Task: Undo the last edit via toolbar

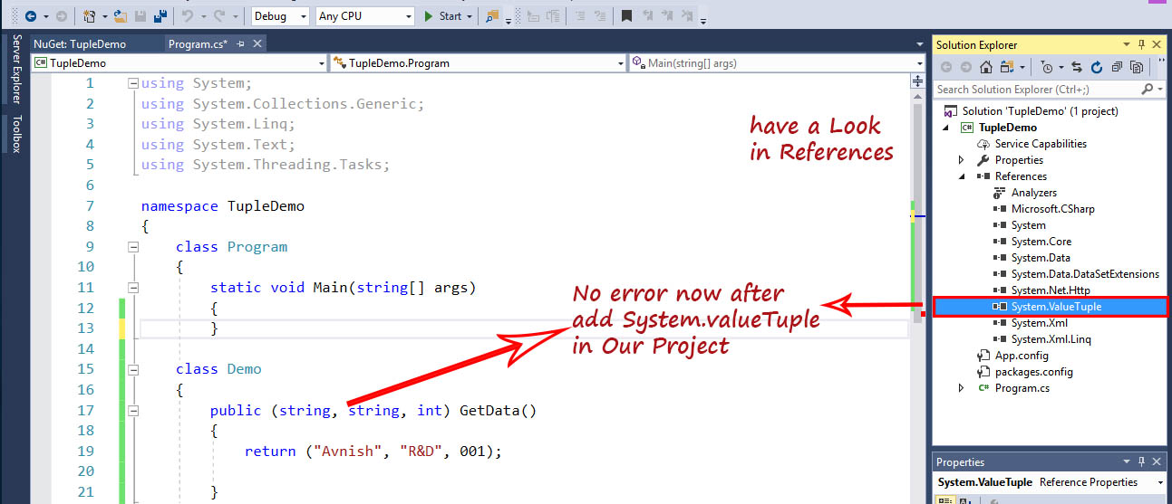Action: (x=188, y=15)
